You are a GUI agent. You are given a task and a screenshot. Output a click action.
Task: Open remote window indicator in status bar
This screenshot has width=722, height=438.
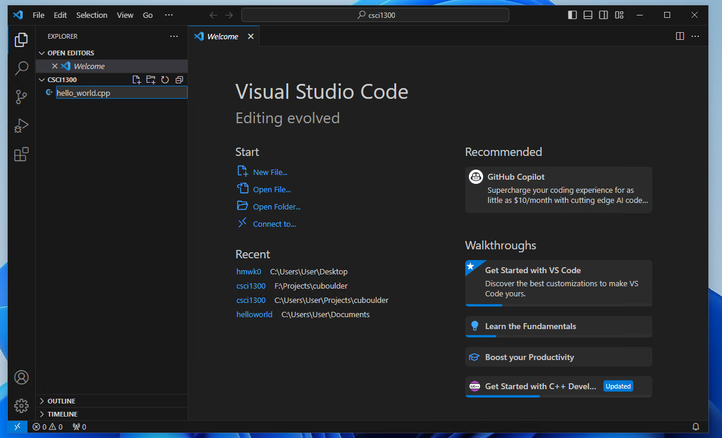pos(17,427)
